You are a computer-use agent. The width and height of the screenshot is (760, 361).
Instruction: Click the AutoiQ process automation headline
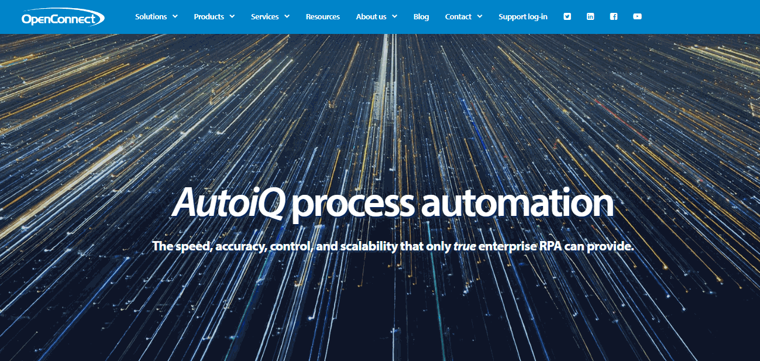pos(393,203)
